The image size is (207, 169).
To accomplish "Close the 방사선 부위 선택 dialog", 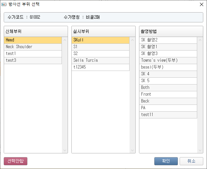I will click(x=202, y=5).
